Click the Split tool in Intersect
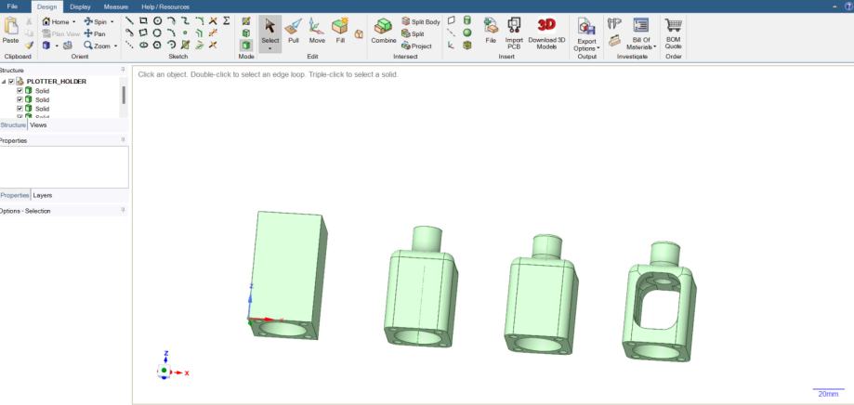 (413, 33)
